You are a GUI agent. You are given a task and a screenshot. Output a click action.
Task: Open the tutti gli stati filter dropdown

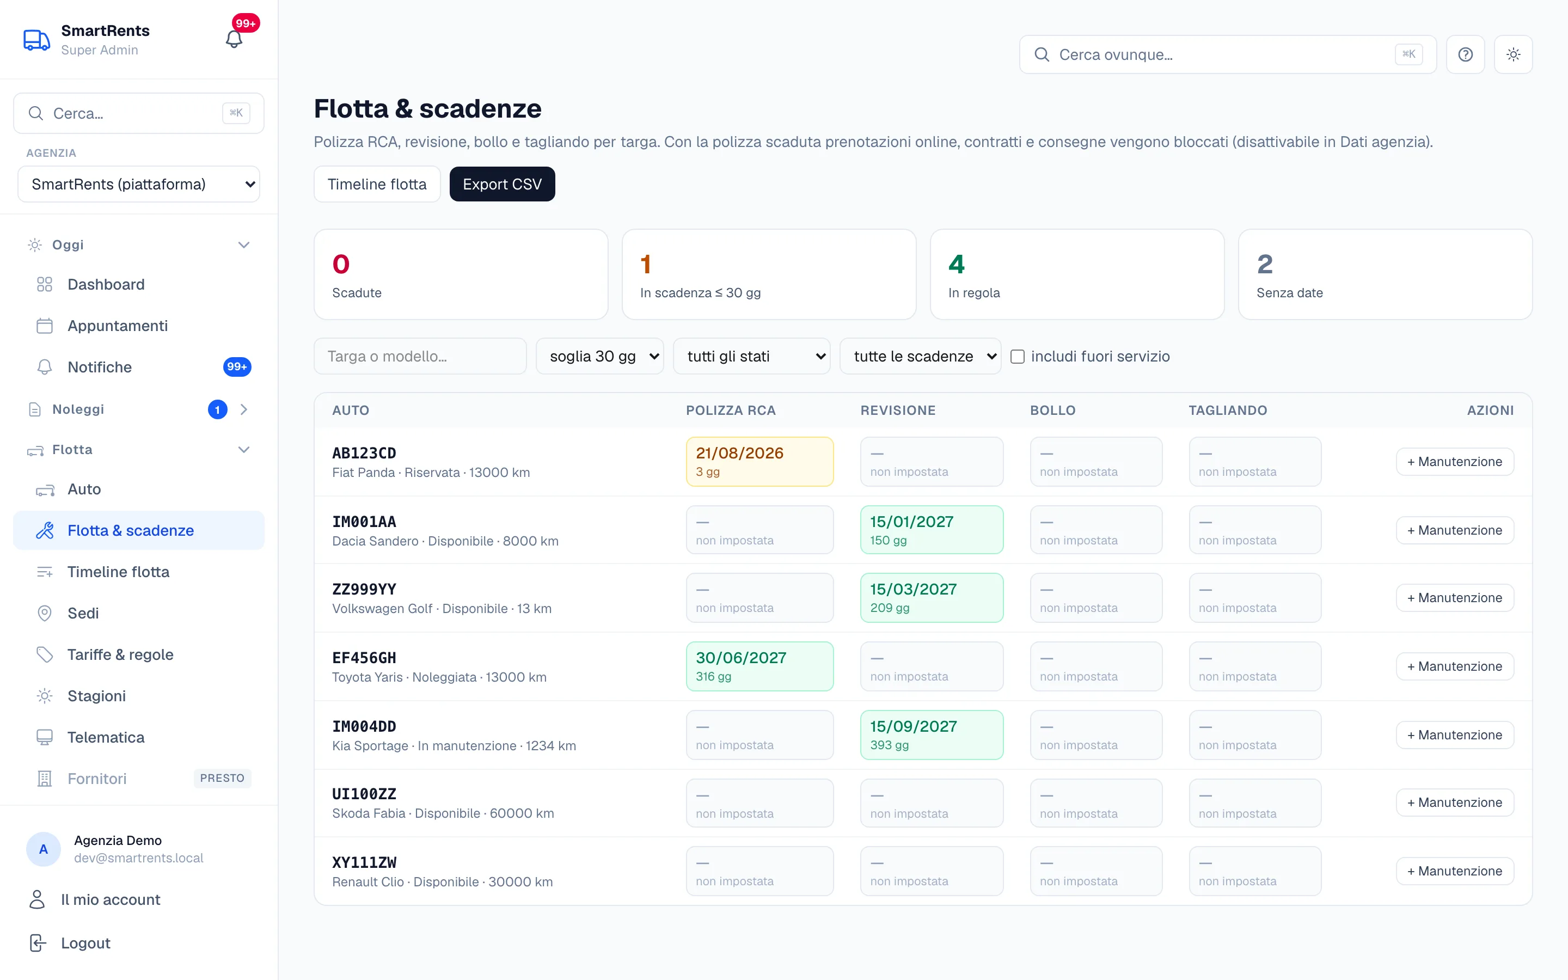751,357
